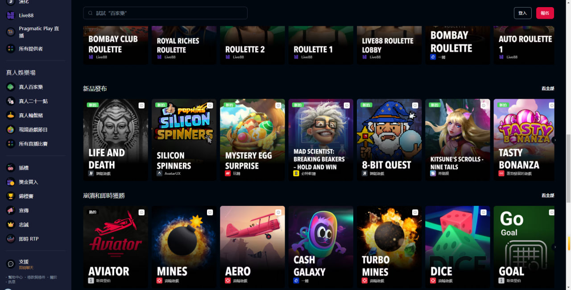Viewport: 571px width, 290px height.
Task: Open the 宣傳 megaphone icon
Action: [x=11, y=210]
